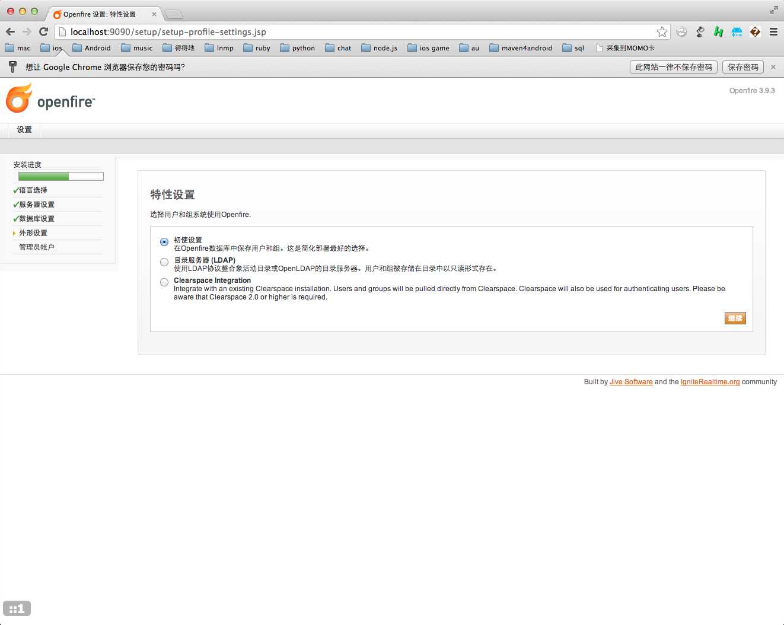The height and width of the screenshot is (625, 784).
Task: Go to 数据库设置 setup step
Action: click(37, 219)
